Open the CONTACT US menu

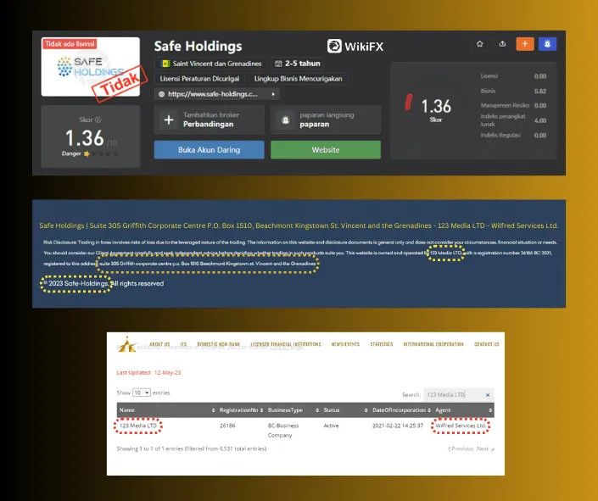click(x=486, y=344)
